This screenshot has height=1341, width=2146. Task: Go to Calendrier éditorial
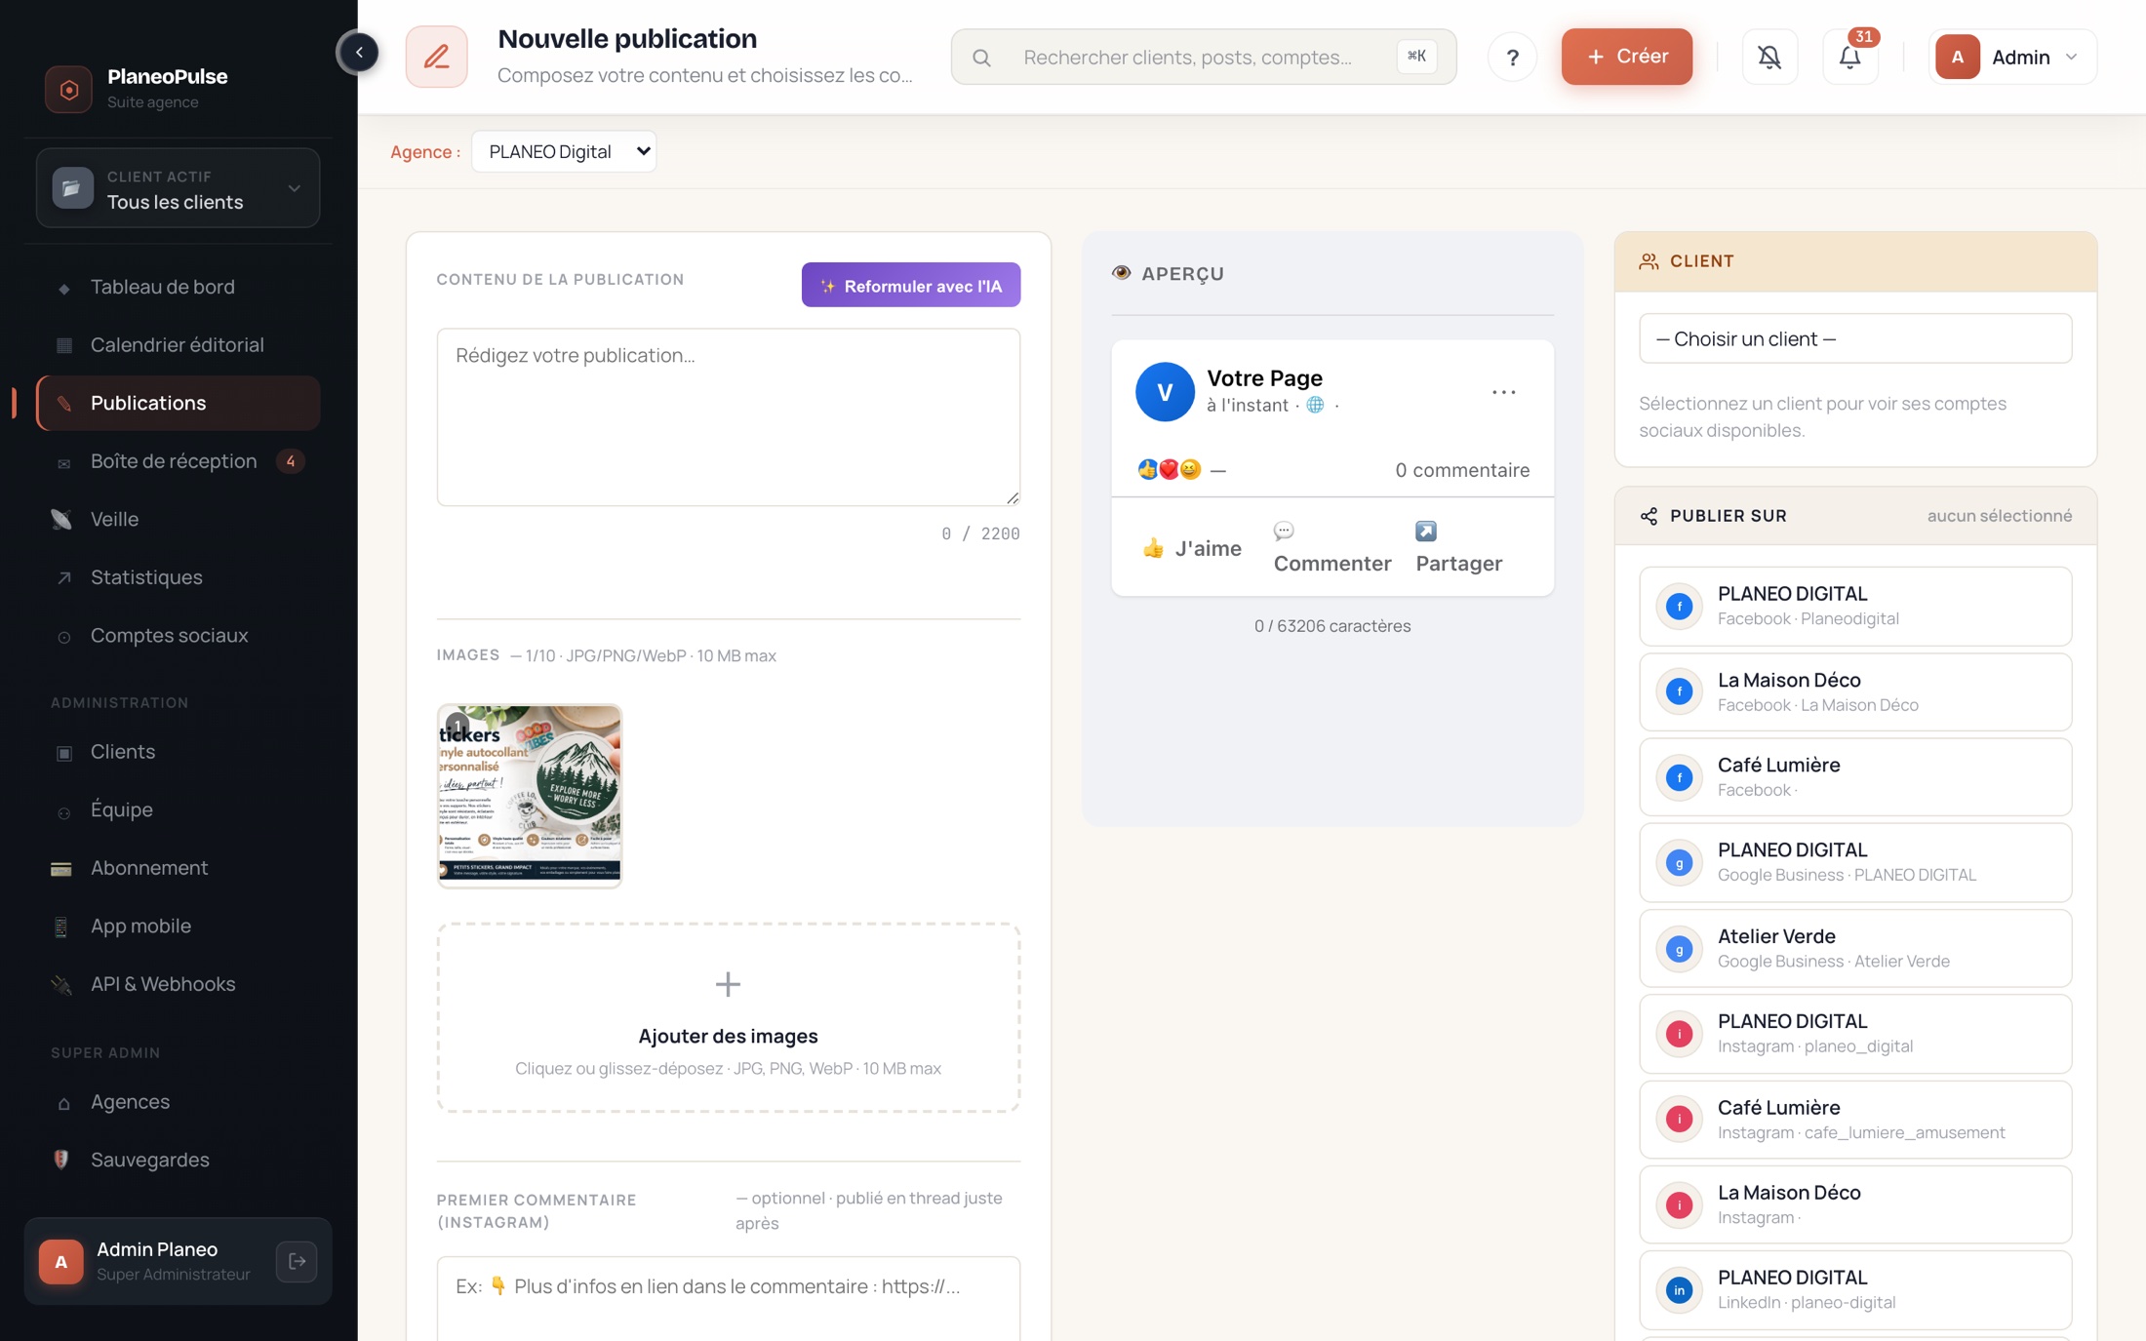(x=178, y=345)
